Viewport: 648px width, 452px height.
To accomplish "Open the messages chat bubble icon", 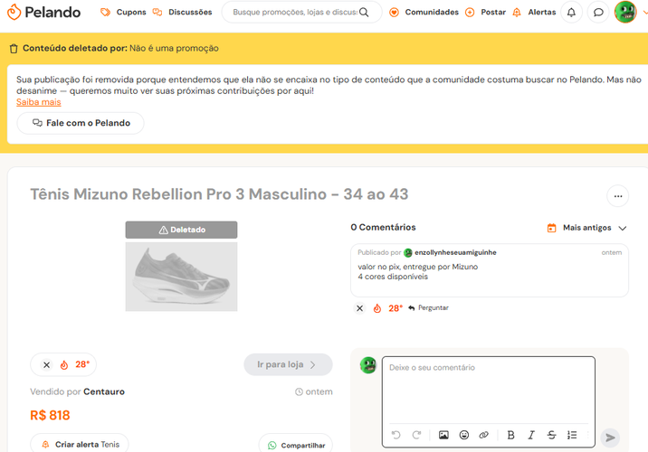I will coord(598,13).
